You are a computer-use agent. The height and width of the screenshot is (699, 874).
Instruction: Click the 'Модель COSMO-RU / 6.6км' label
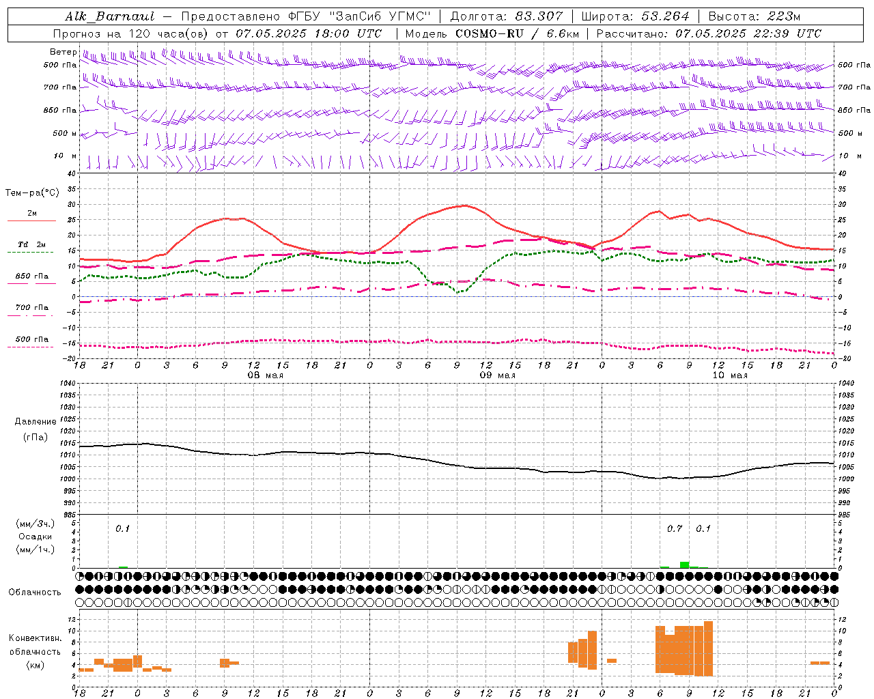click(x=492, y=33)
